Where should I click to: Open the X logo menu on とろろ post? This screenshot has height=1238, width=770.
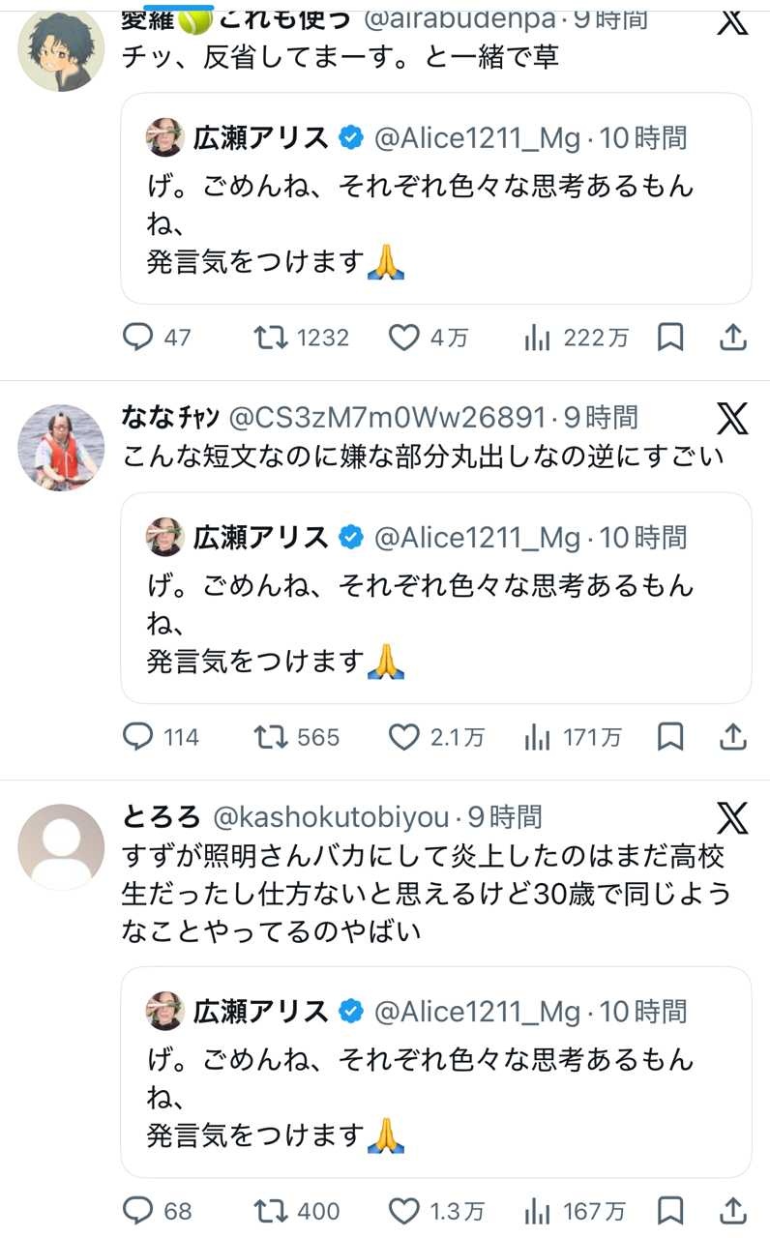point(732,818)
